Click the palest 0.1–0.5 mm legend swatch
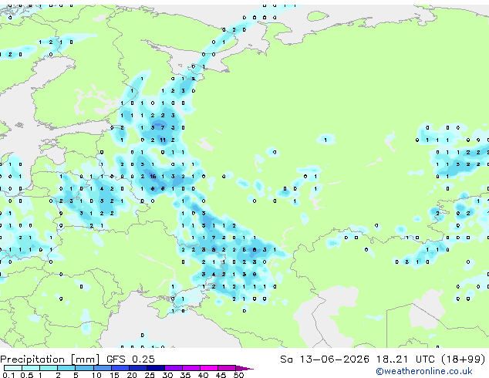This screenshot has height=378, width=489. coord(13,368)
